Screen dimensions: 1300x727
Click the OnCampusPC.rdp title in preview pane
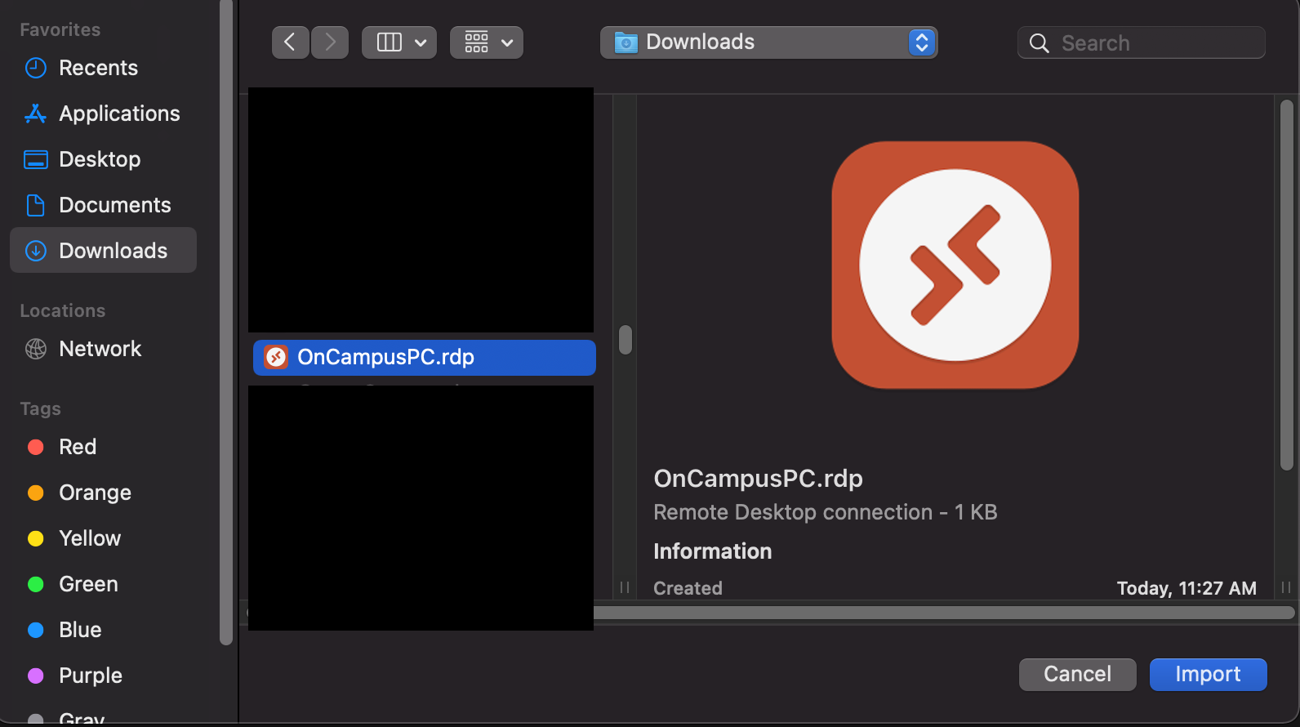[x=758, y=478]
